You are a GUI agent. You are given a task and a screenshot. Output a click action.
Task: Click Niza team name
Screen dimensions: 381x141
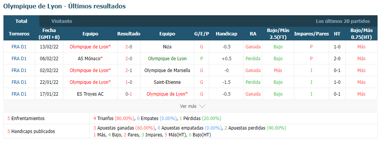tap(167, 47)
